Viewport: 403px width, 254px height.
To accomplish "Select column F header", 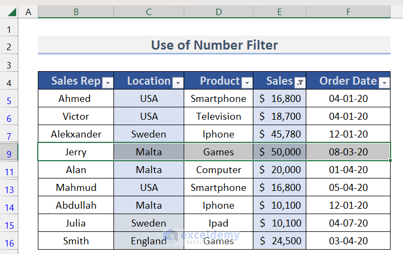I will click(x=348, y=11).
